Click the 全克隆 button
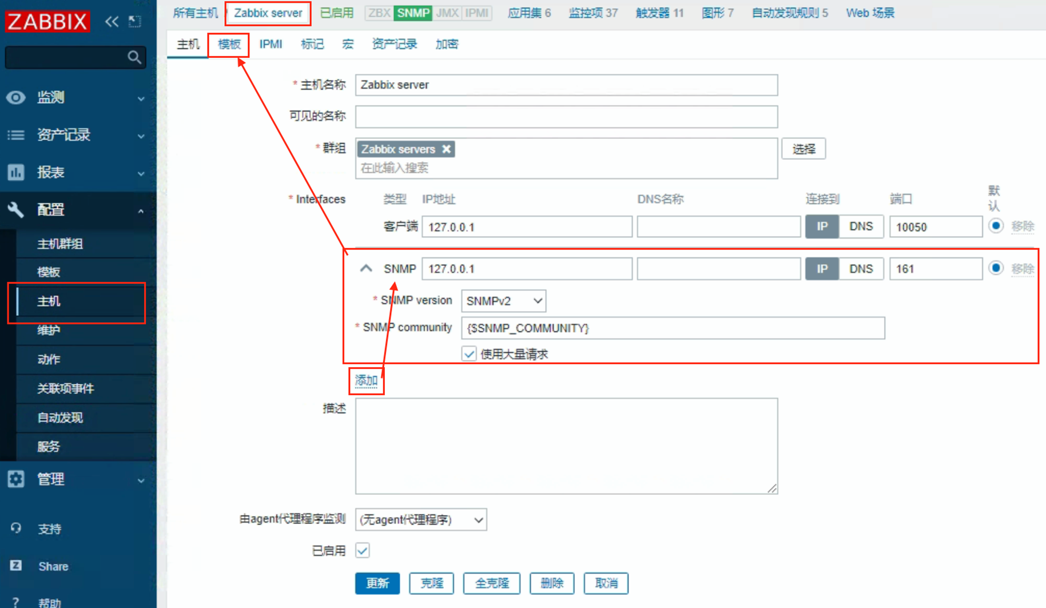 coord(492,583)
